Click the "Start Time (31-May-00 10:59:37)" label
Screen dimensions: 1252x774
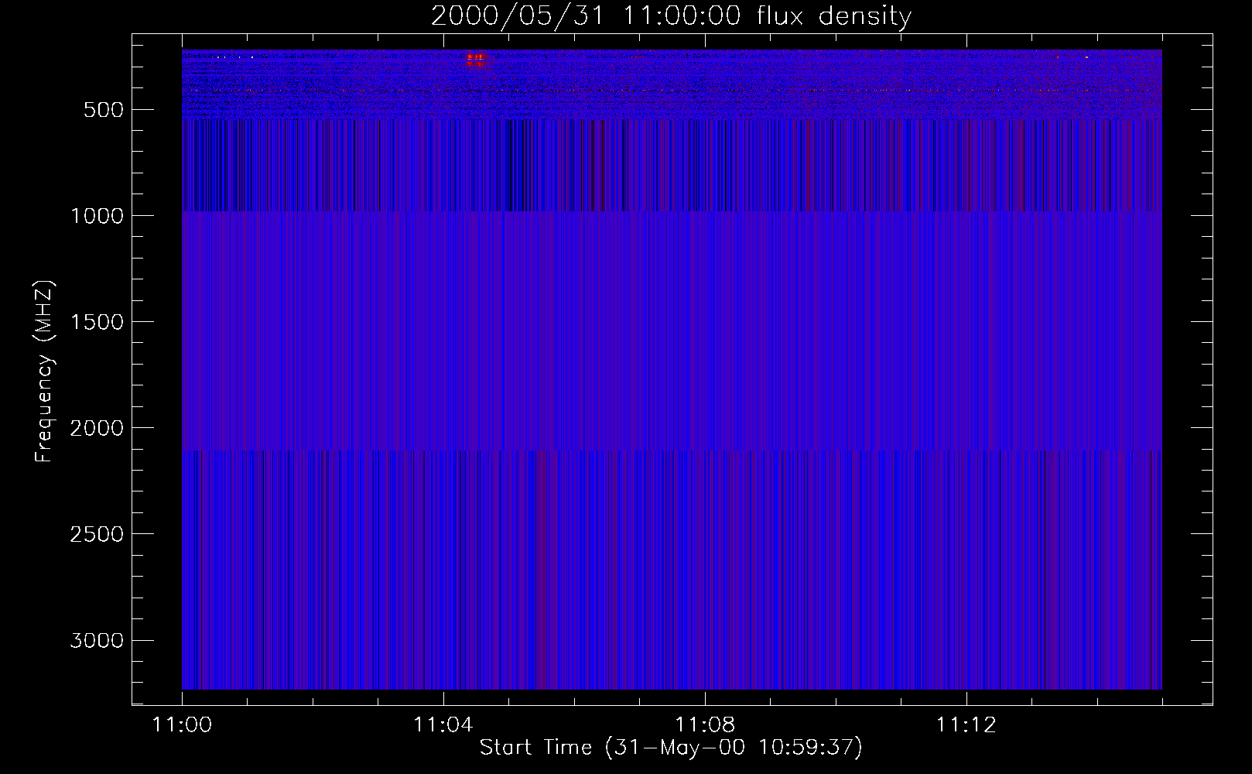pos(670,747)
